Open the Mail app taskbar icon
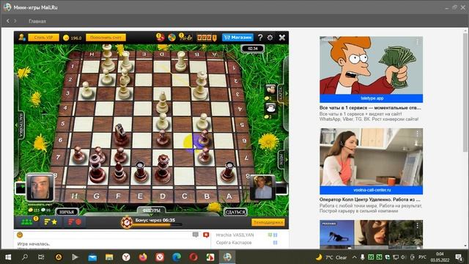Viewport: 469px width, 264px height. [92, 257]
